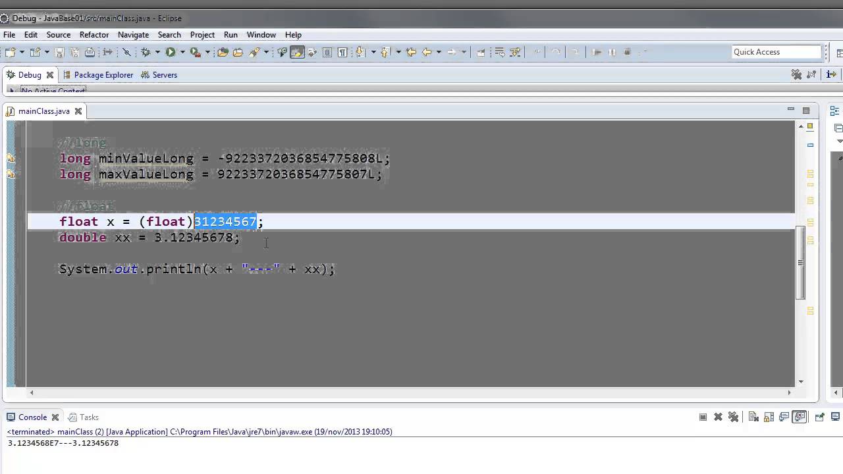Click the Save toolbar icon

59,52
